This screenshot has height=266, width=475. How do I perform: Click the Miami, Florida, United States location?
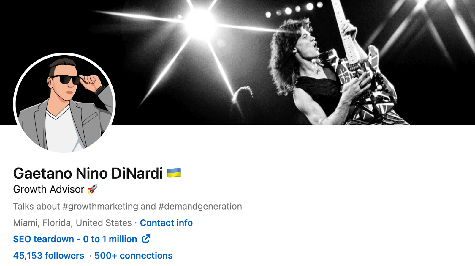tap(72, 223)
